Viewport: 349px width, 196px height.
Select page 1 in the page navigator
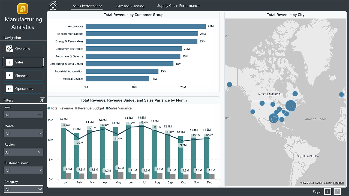[x=327, y=191]
